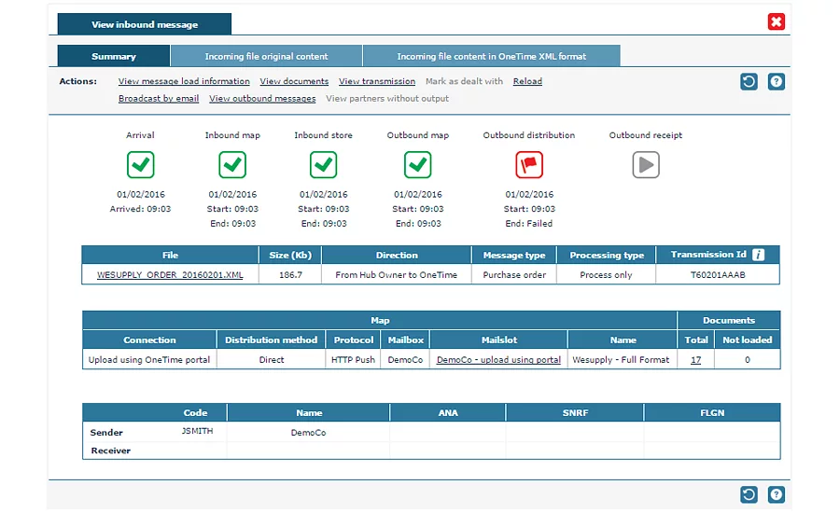Click the Arrived: 09:03 text
840x513 pixels.
[140, 209]
